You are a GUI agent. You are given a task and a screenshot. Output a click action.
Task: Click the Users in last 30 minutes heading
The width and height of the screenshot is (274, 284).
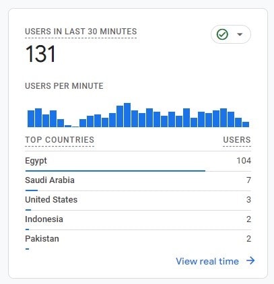point(81,32)
